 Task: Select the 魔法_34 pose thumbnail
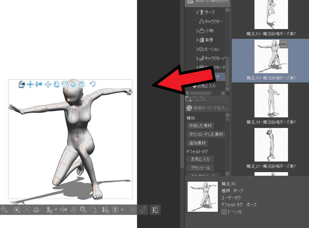point(271,100)
